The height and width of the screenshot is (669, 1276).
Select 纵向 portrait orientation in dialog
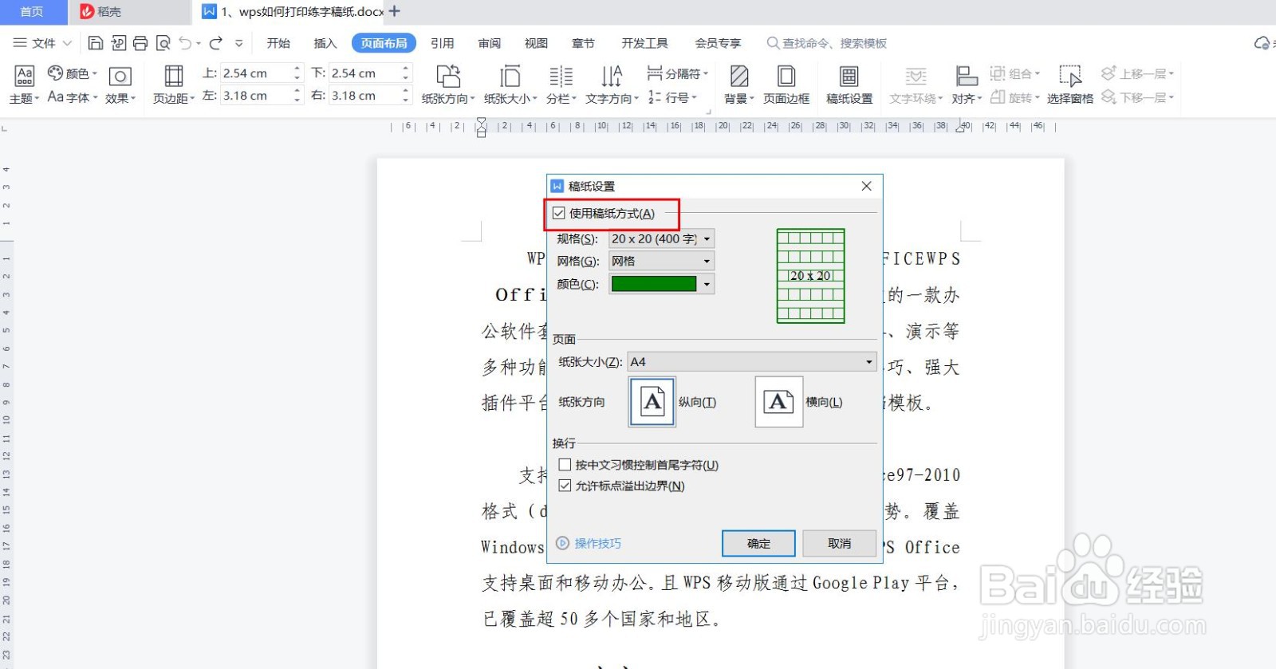652,402
